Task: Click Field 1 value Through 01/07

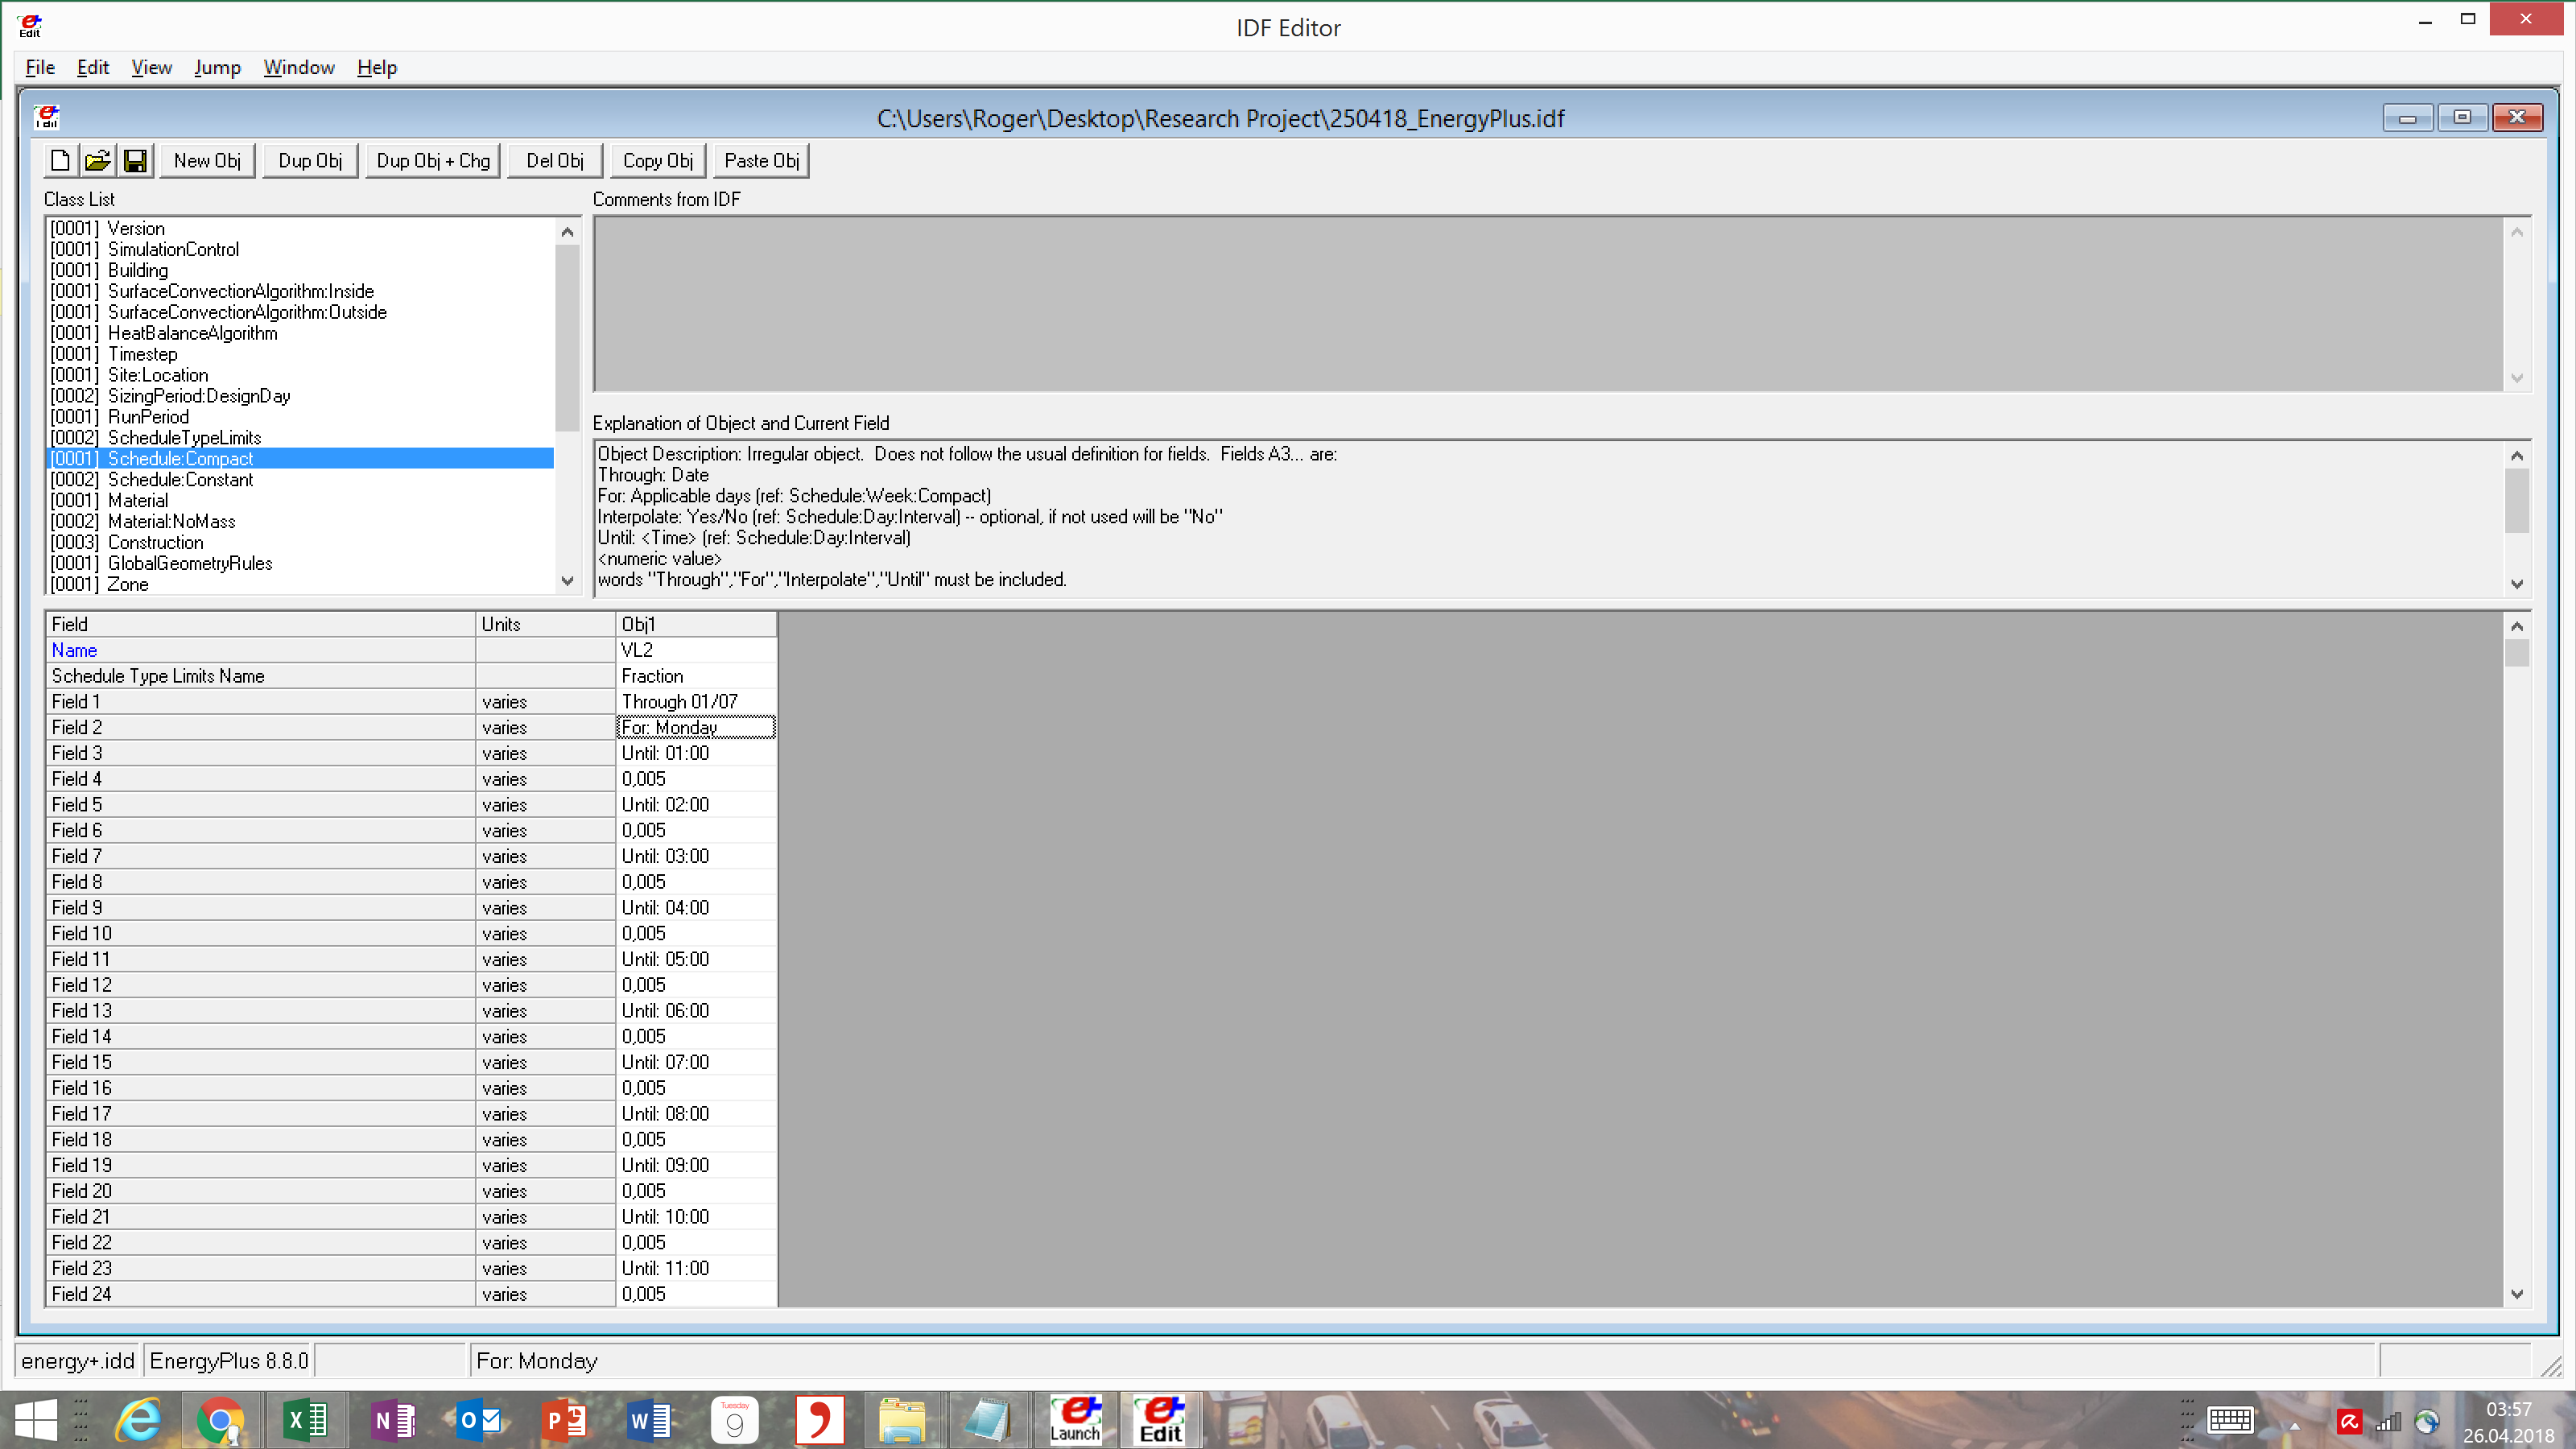Action: (x=696, y=702)
